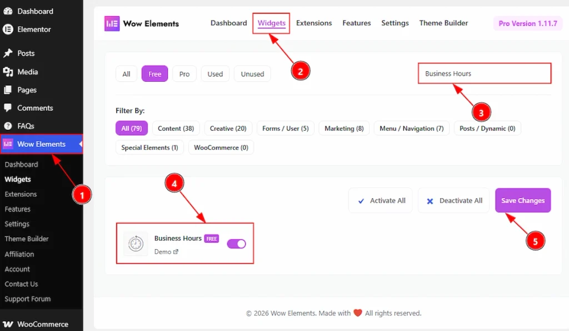The height and width of the screenshot is (331, 569).
Task: Click the Elementor icon in sidebar
Action: (x=8, y=29)
